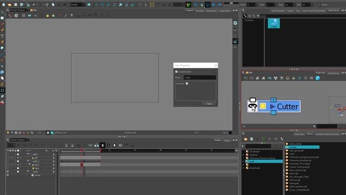346x195 pixels.
Task: Click the Close button in Layer Properties
Action: [x=209, y=103]
